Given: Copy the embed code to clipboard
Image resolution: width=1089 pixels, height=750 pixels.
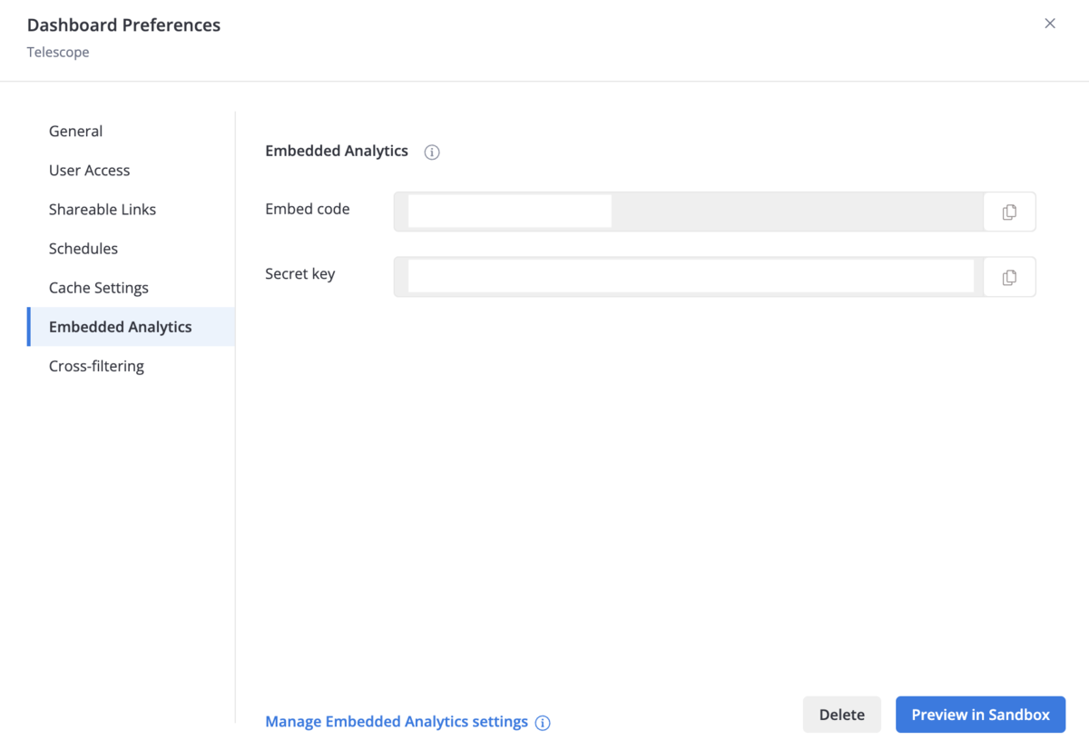Looking at the screenshot, I should (x=1009, y=212).
